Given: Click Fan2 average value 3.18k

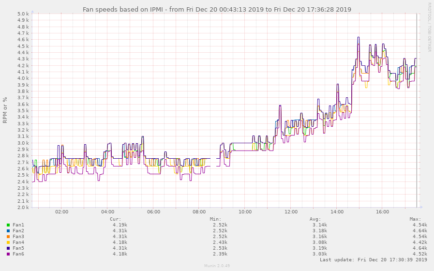Looking at the screenshot, I should [x=320, y=231].
